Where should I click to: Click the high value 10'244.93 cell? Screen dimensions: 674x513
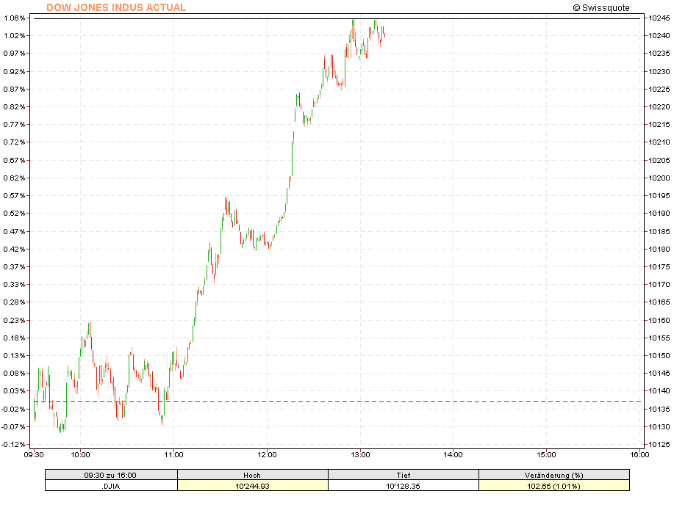pos(252,486)
